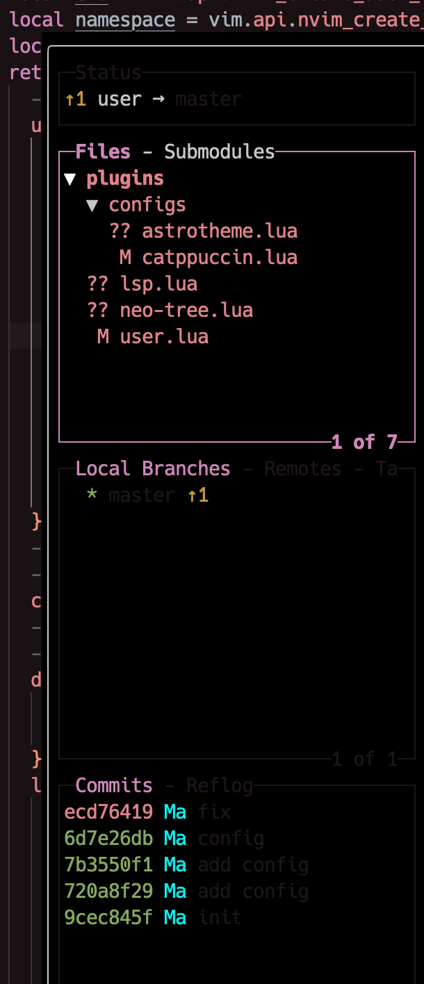Click the ↑1 ahead indicator in Status panel

(76, 99)
